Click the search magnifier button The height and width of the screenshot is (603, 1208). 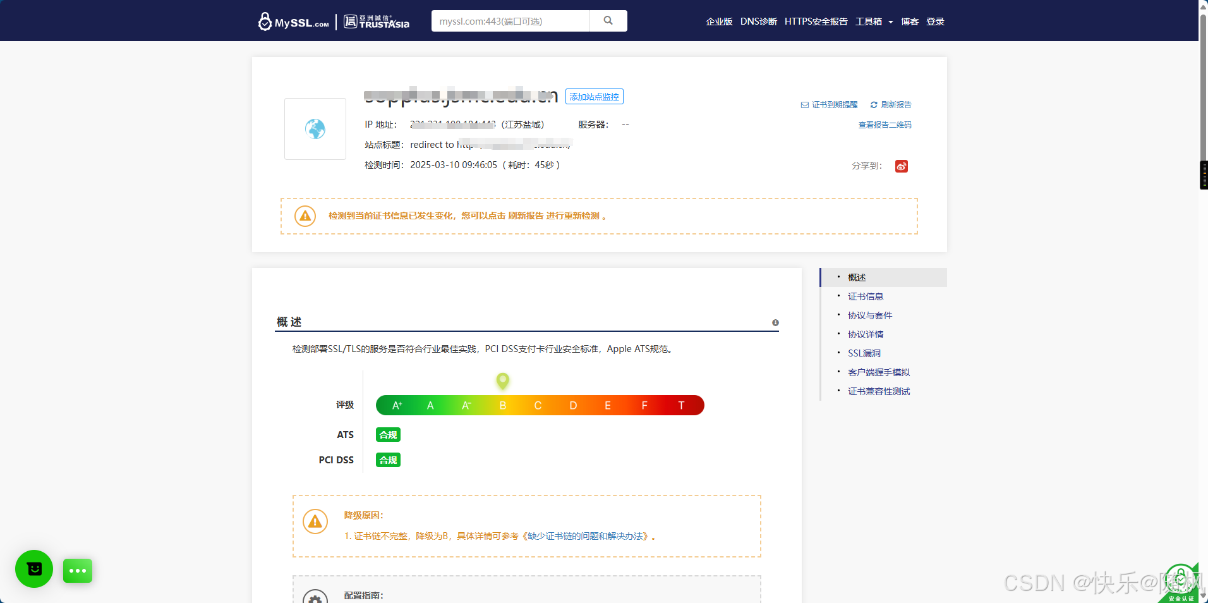[x=608, y=21]
